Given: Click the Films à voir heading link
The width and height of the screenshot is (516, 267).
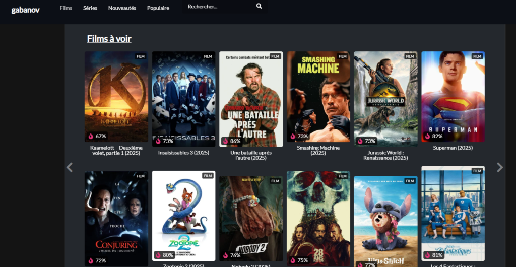Looking at the screenshot, I should tap(109, 39).
